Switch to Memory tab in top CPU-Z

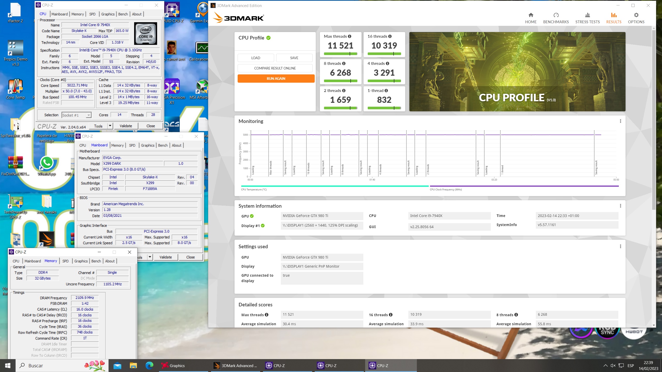point(78,14)
